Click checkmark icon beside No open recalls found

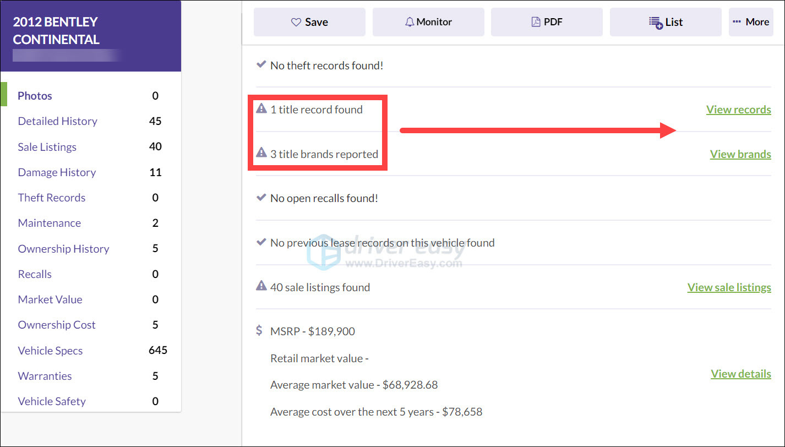[x=261, y=198]
